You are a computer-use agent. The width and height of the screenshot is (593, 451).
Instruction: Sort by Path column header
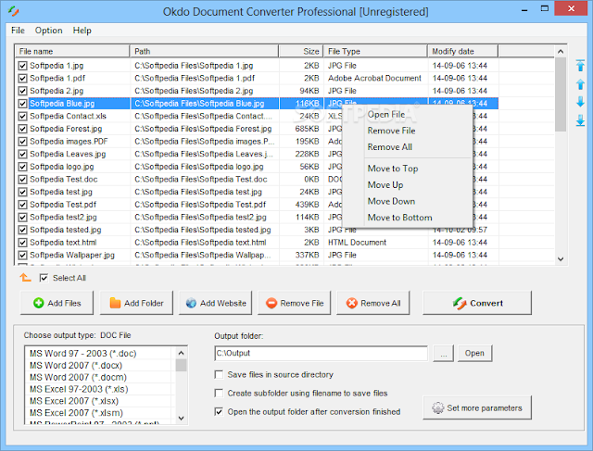(x=204, y=52)
